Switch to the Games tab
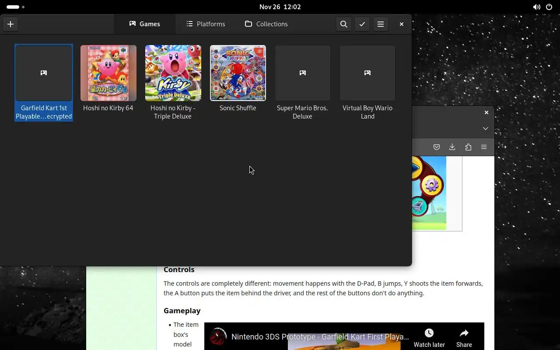 (x=145, y=24)
